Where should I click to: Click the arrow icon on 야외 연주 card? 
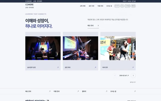click(133, 67)
